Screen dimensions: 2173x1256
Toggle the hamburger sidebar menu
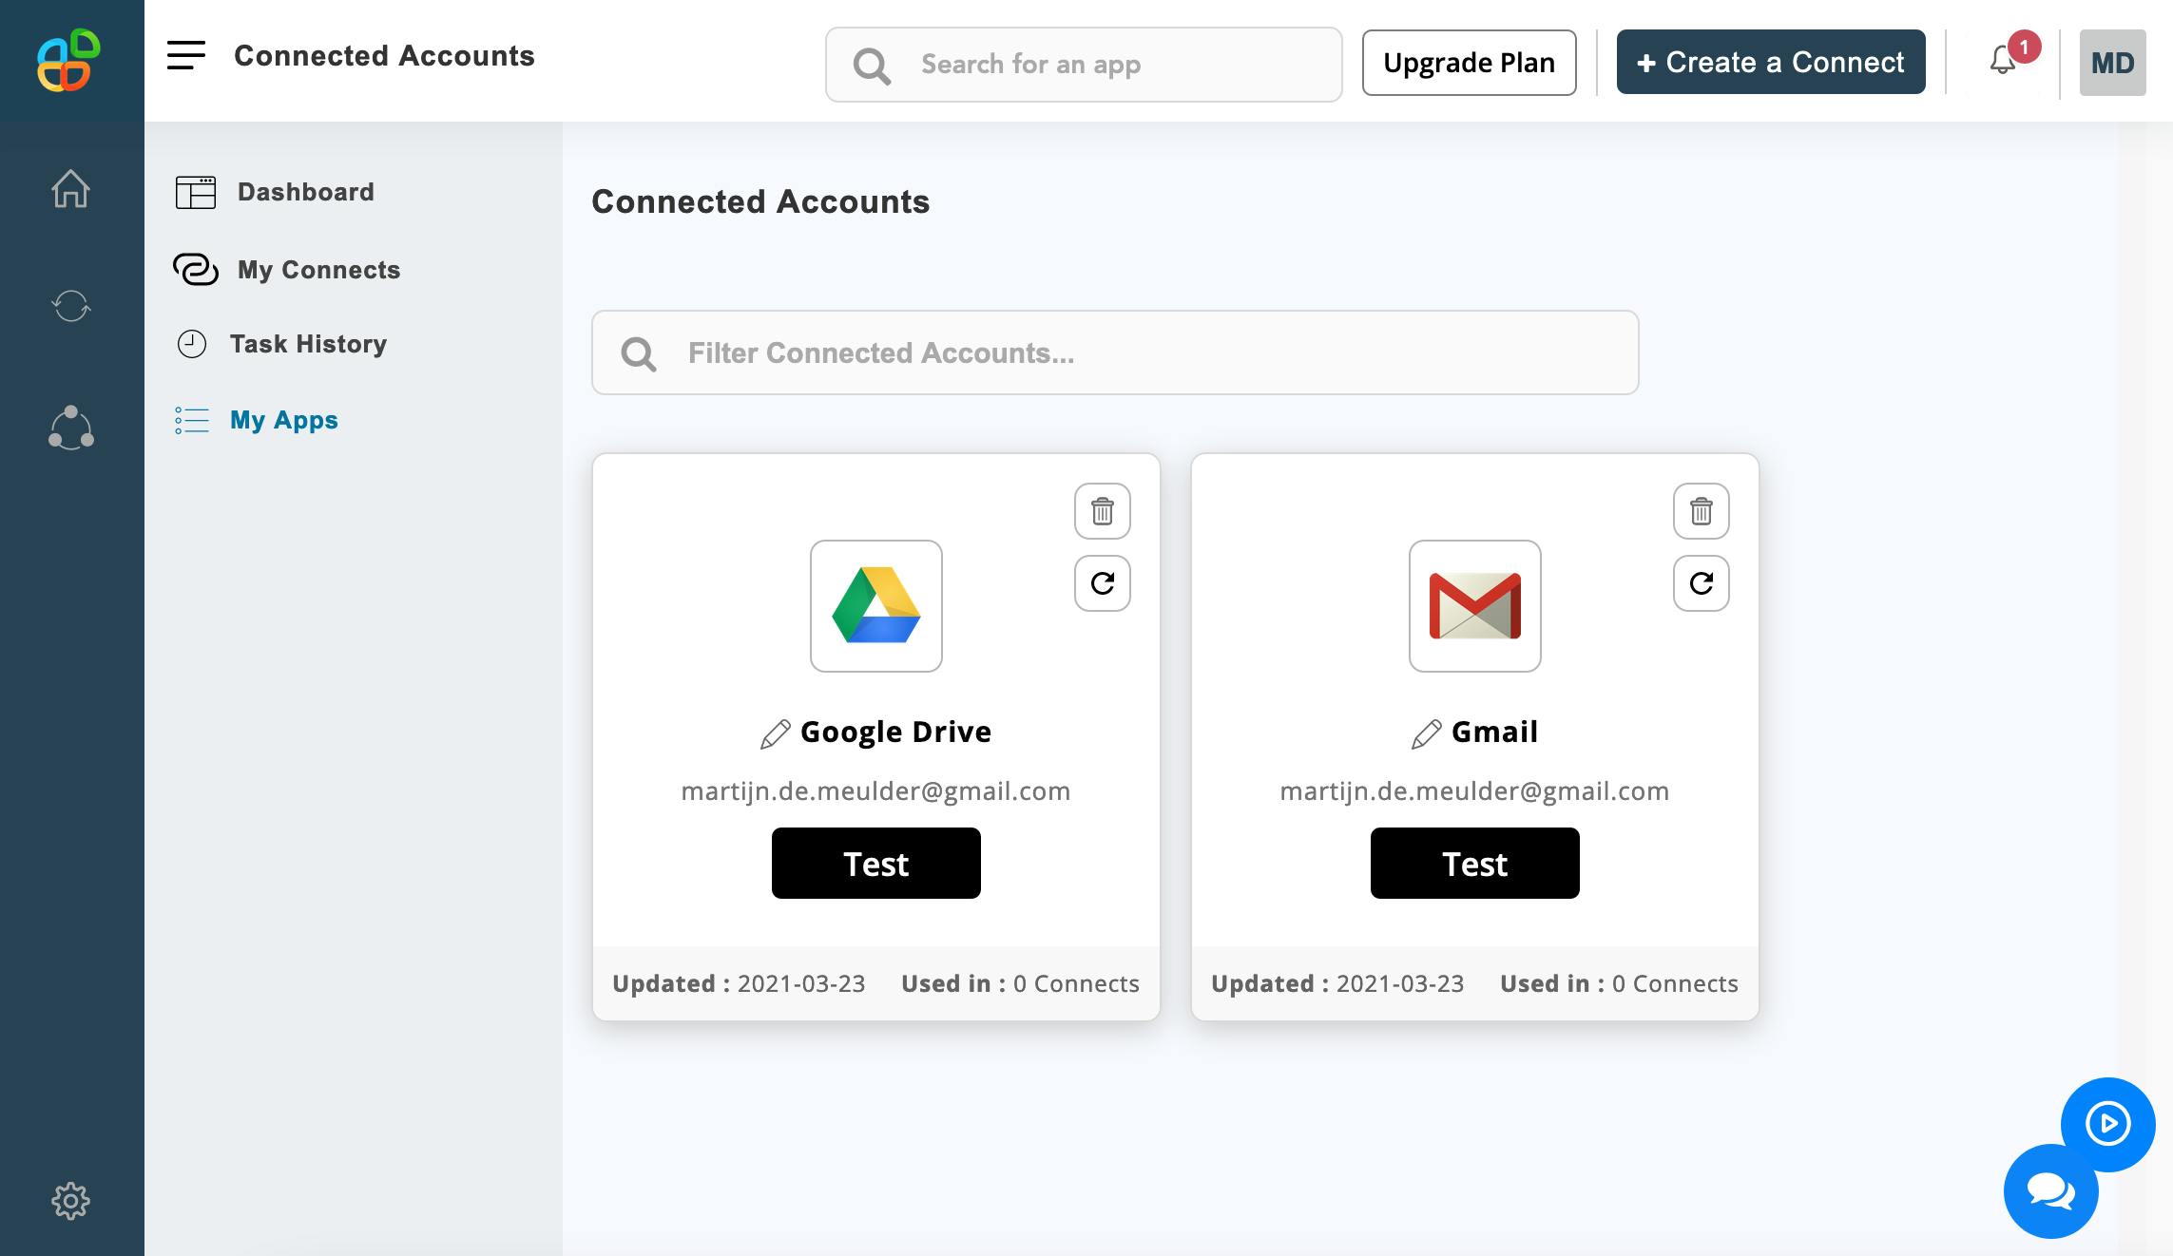(186, 55)
